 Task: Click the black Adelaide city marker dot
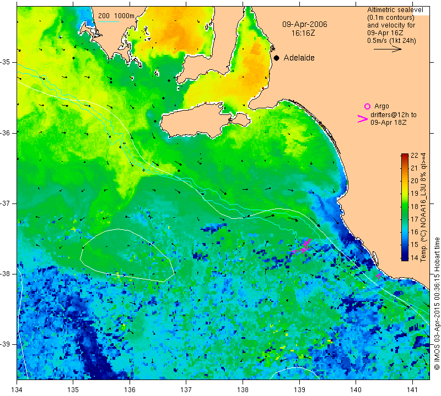coord(277,58)
